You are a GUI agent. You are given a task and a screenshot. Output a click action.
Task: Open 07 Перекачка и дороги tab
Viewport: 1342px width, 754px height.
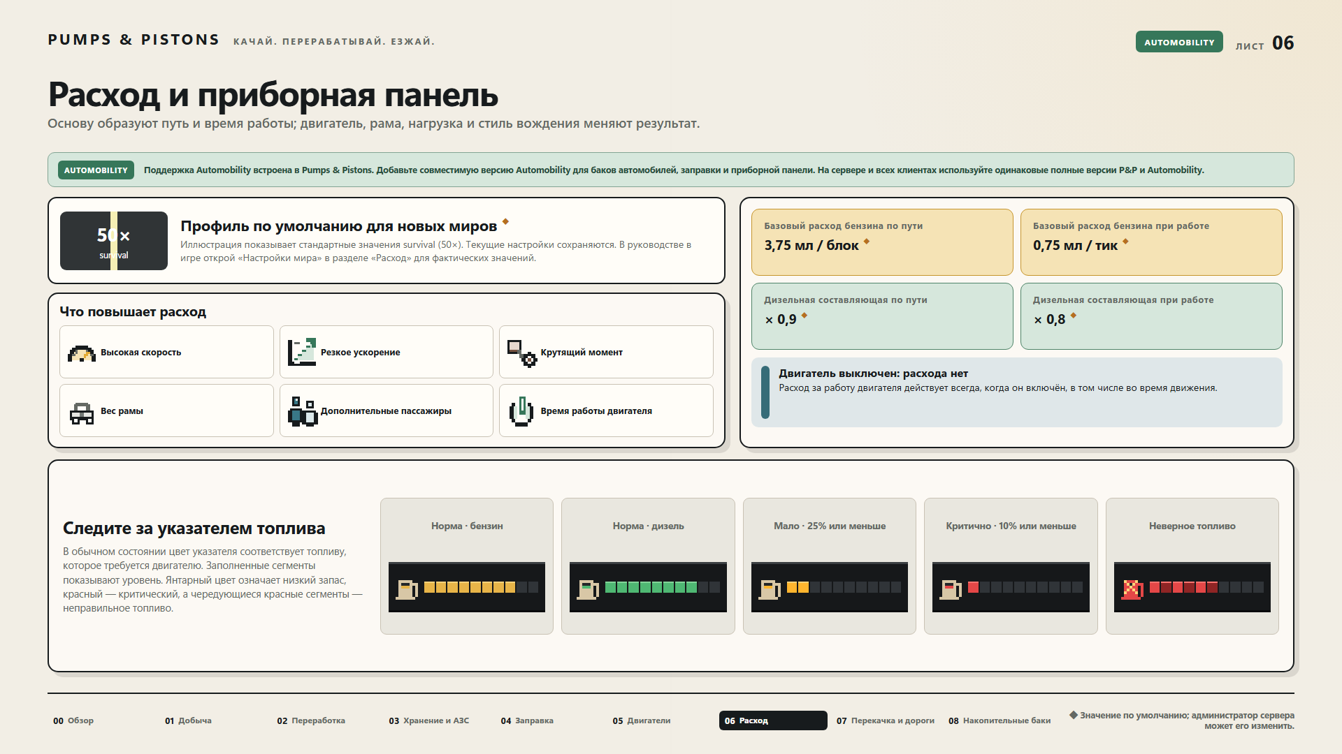point(886,720)
